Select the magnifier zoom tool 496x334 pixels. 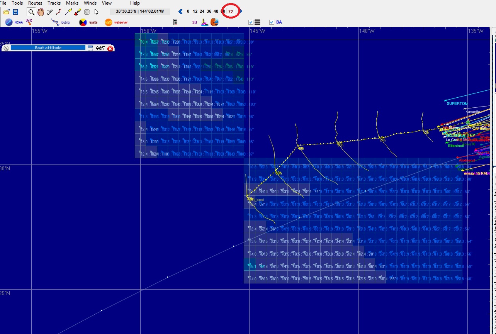click(31, 12)
